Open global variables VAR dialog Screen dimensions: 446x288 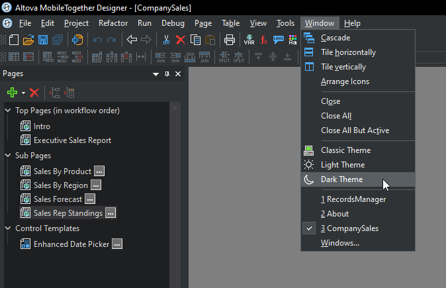[249, 40]
